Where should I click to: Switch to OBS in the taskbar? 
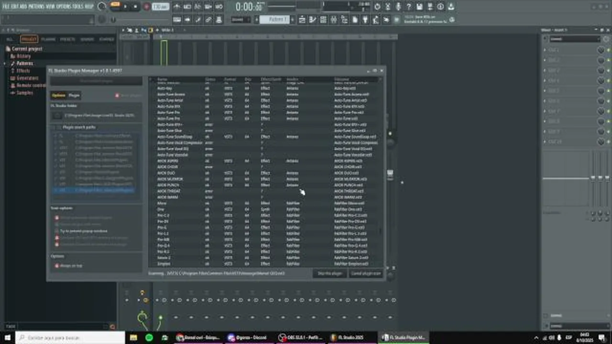301,337
